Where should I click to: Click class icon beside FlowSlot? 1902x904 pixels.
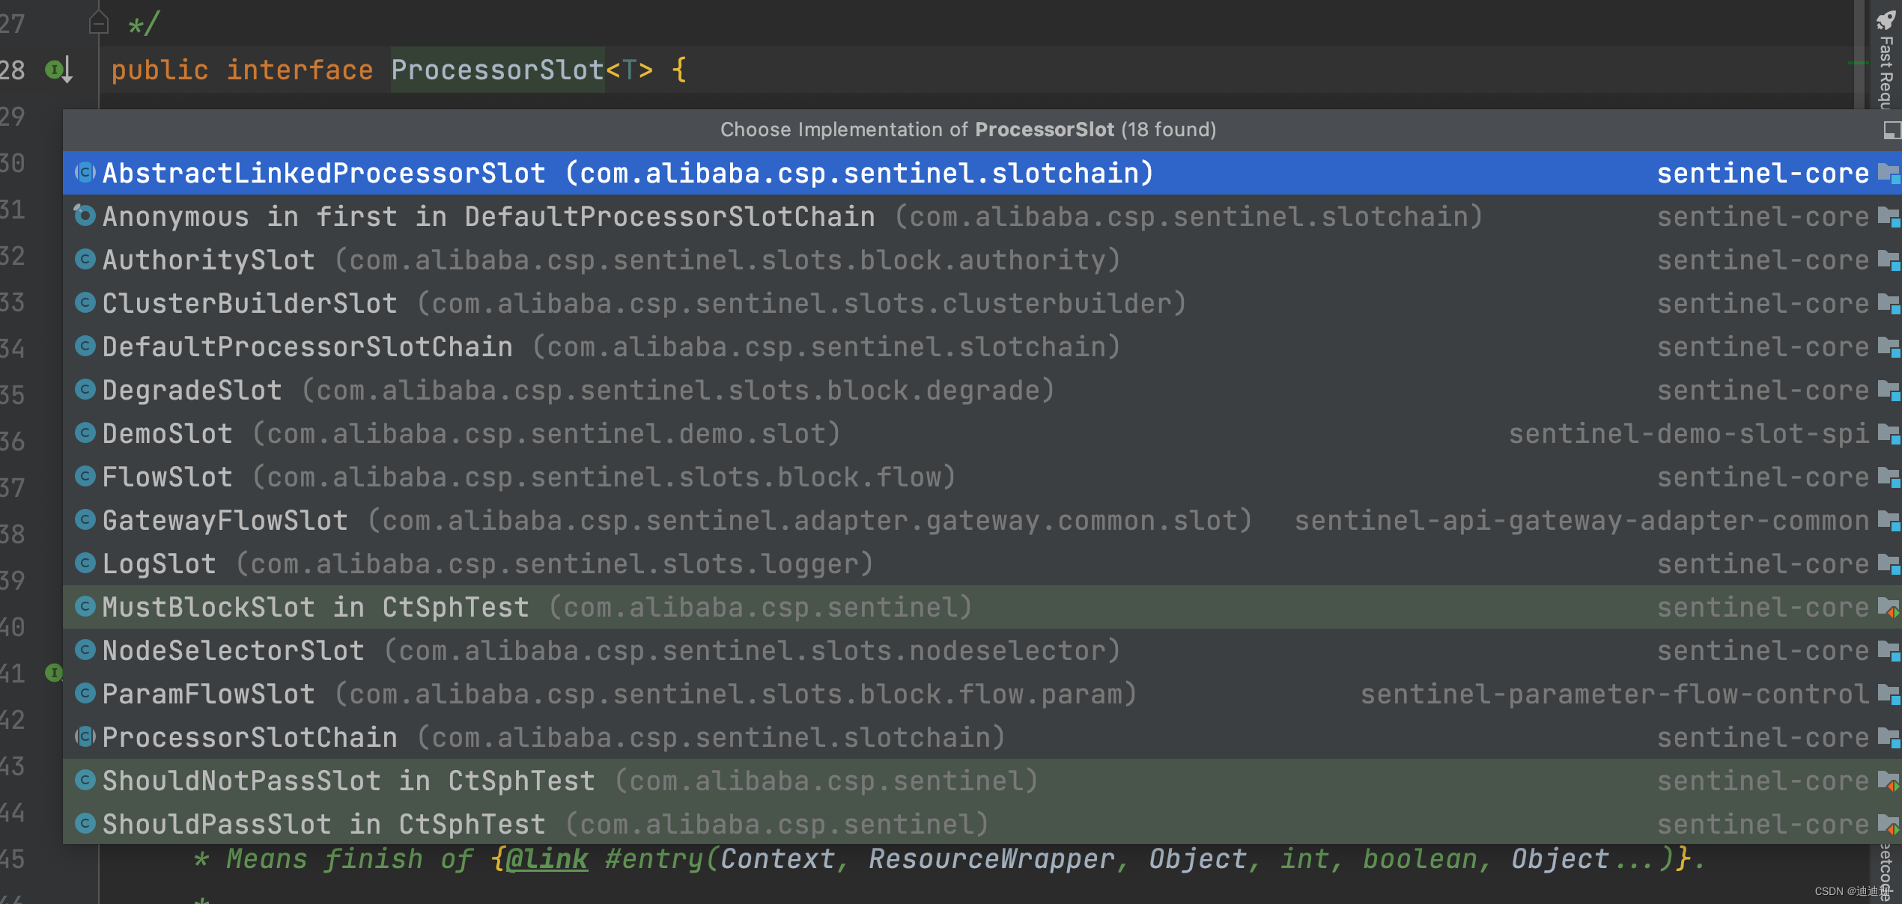point(85,476)
